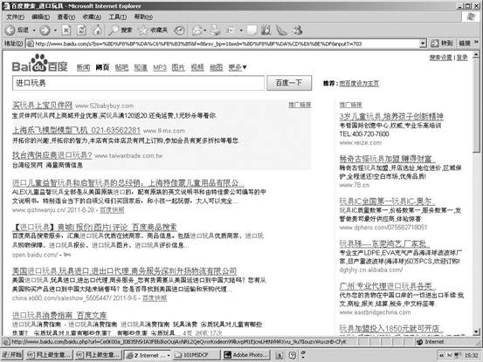
Task: Open the 买玩具上宝贝伴网 result
Action: pos(43,106)
